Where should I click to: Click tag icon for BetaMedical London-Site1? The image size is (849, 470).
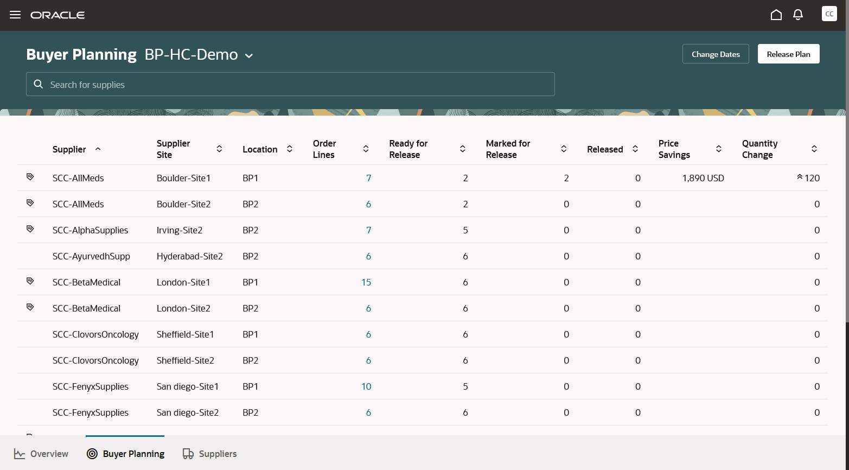point(30,281)
